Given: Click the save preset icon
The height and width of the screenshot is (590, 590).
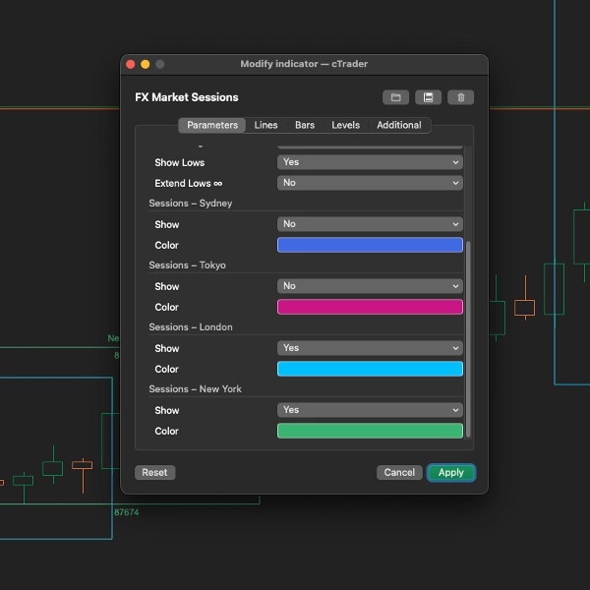Looking at the screenshot, I should (428, 97).
